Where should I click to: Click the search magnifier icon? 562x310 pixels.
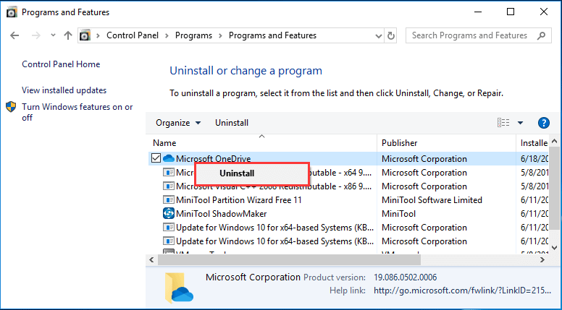[x=541, y=35]
